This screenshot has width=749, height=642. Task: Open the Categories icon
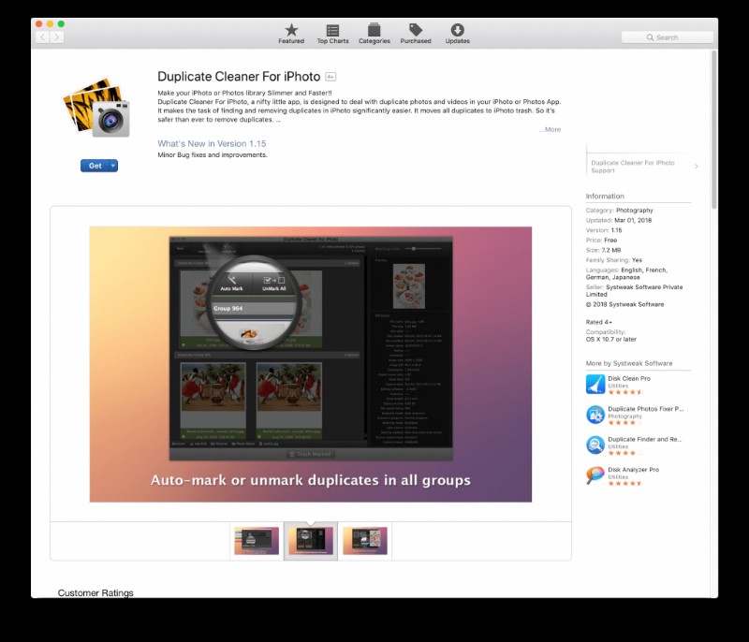(374, 30)
